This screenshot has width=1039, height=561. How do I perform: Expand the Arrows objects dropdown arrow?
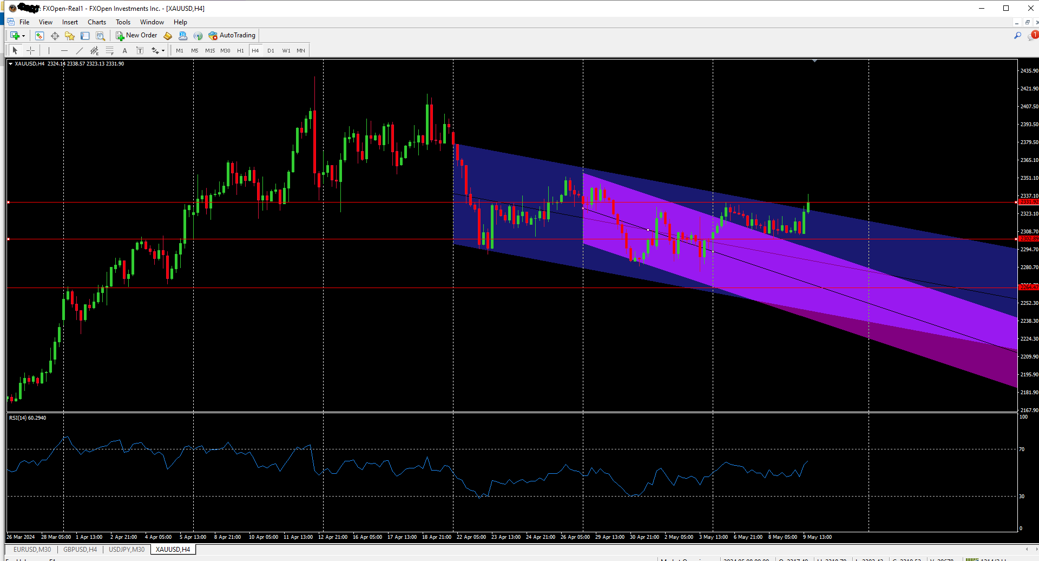point(163,51)
